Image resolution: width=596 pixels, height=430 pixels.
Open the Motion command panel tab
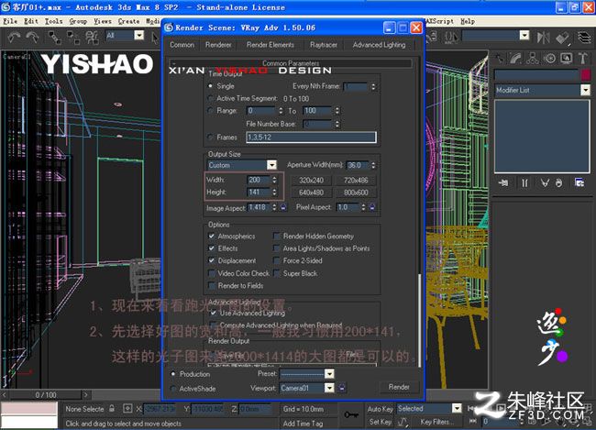point(549,58)
